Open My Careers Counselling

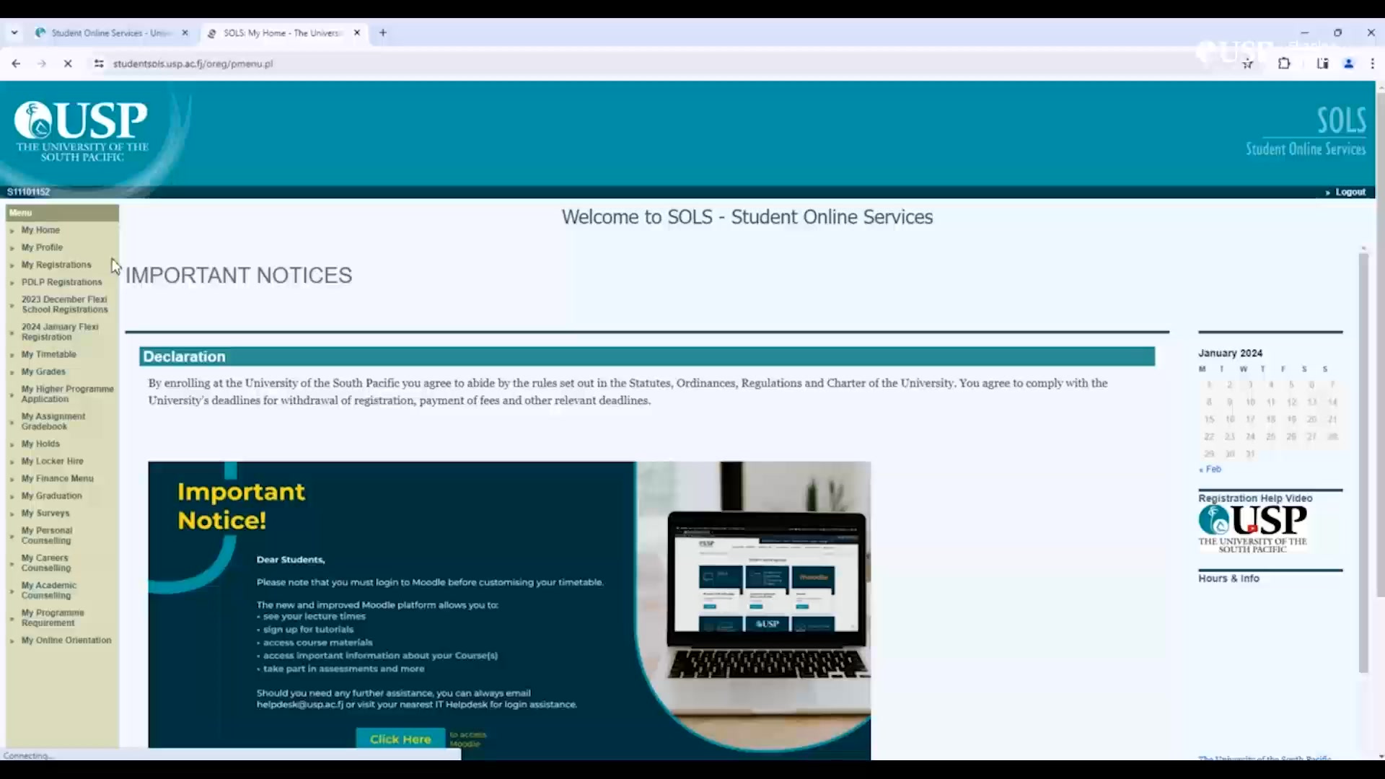[x=46, y=563]
